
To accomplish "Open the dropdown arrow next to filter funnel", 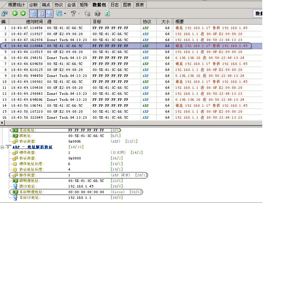I will (79, 13).
